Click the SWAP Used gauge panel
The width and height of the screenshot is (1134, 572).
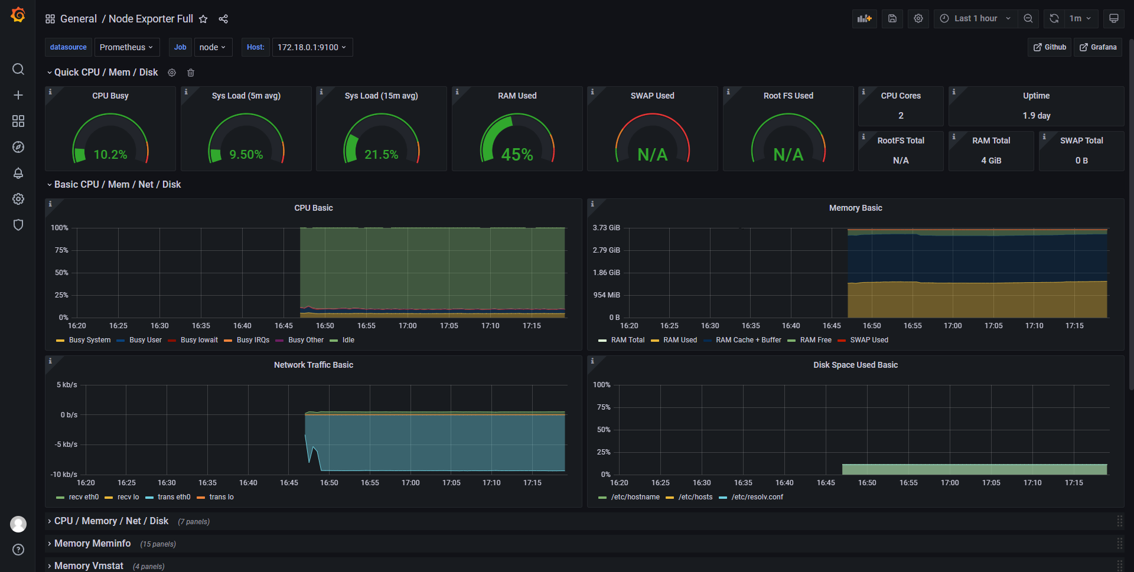click(x=653, y=129)
